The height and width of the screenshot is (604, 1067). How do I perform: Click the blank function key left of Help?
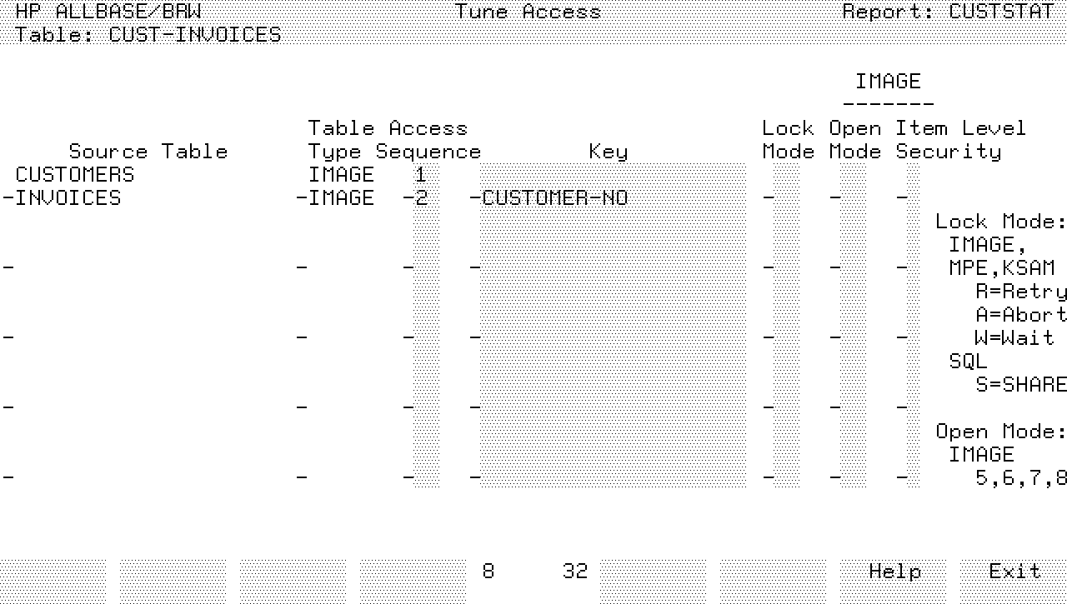click(x=773, y=572)
